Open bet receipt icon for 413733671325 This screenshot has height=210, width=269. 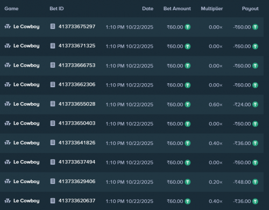pos(53,46)
